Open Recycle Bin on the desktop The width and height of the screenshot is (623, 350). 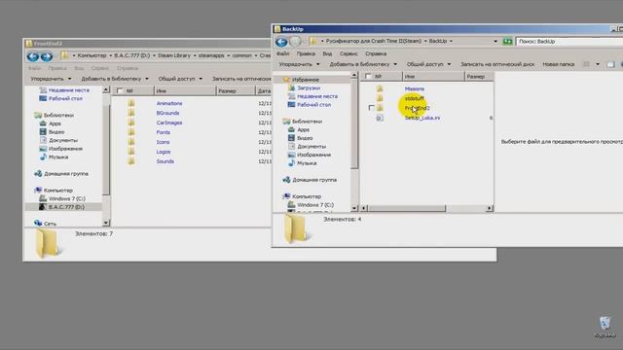[x=605, y=327]
